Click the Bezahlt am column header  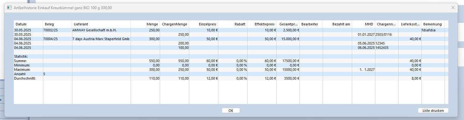tap(337, 24)
